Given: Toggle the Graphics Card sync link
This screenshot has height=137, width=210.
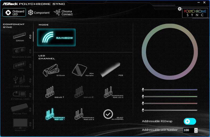Looking at the screenshot, I should pyautogui.click(x=30, y=51).
